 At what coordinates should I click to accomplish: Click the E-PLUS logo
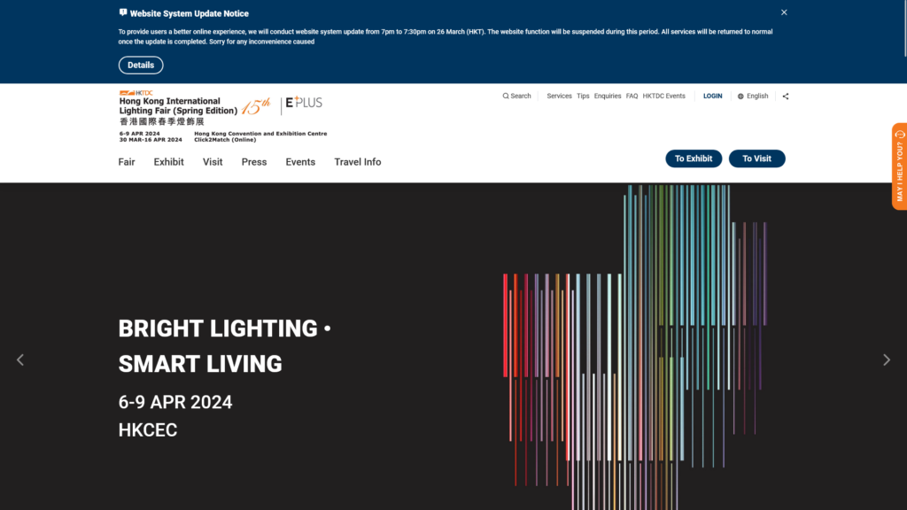304,103
